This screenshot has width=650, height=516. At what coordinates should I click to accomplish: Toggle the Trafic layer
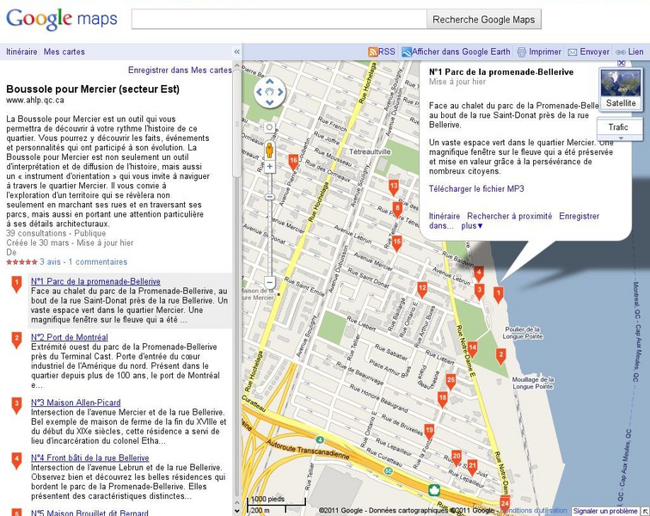click(618, 127)
